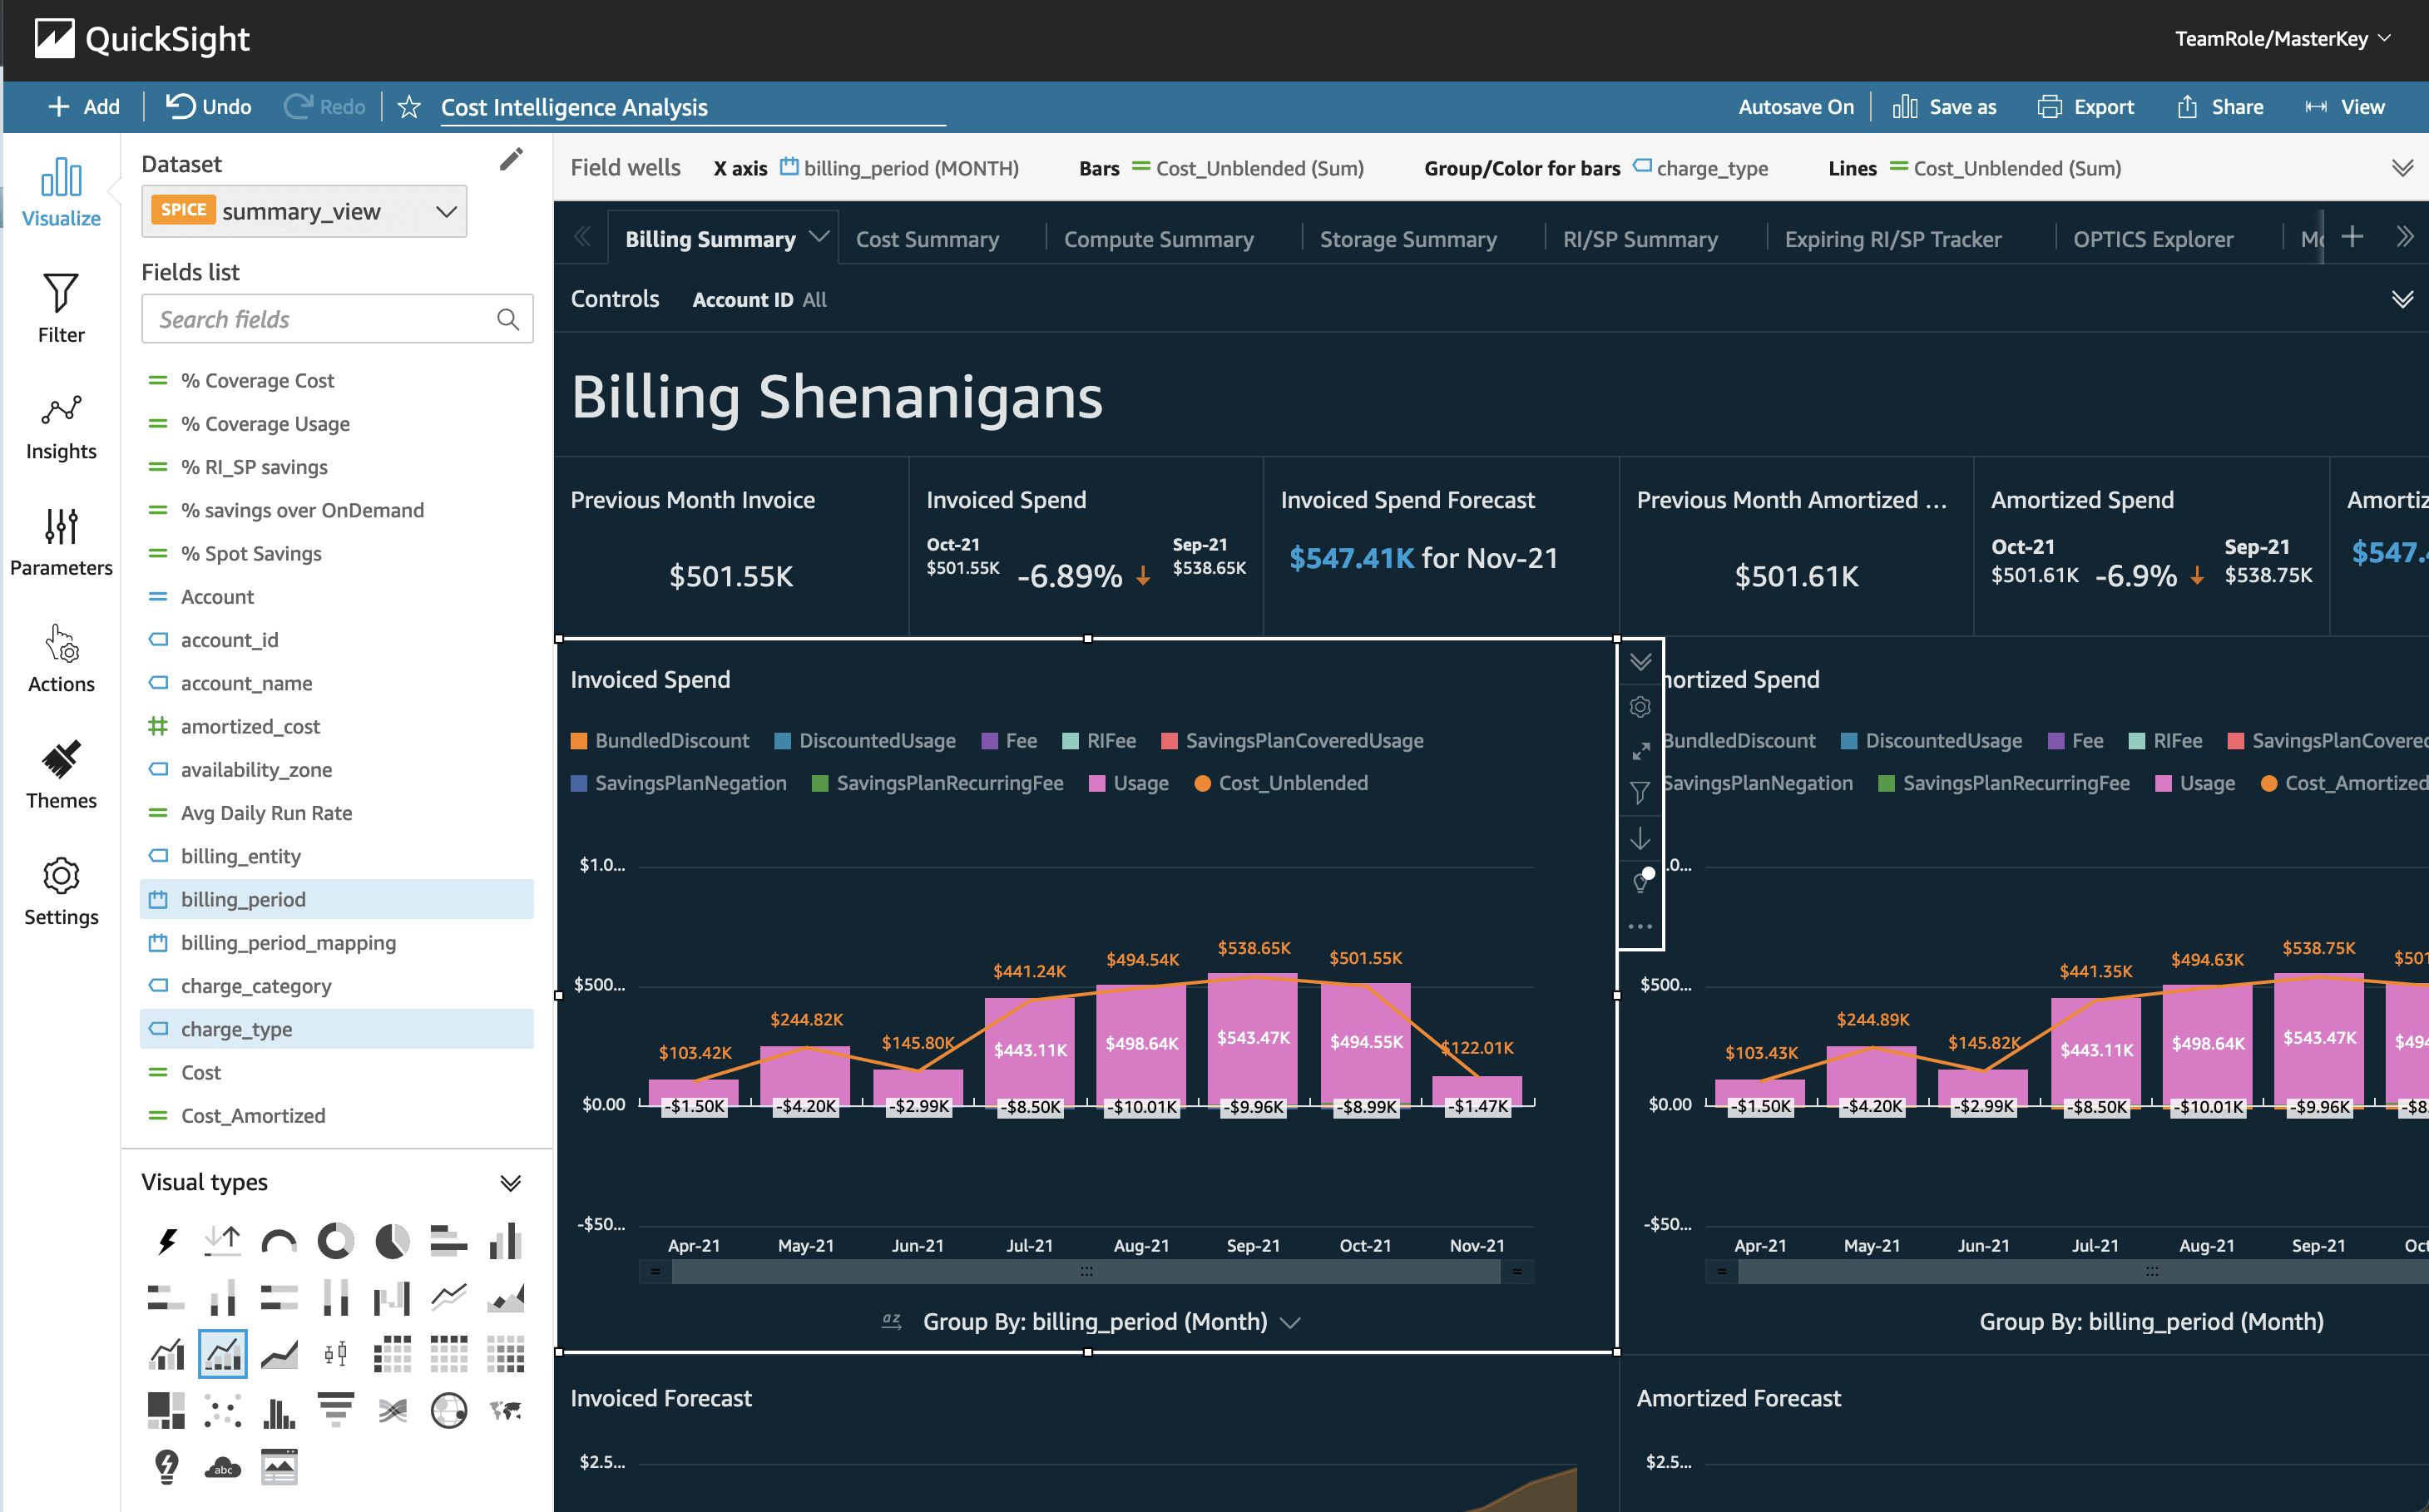
Task: Select the filled map visual type
Action: [506, 1411]
